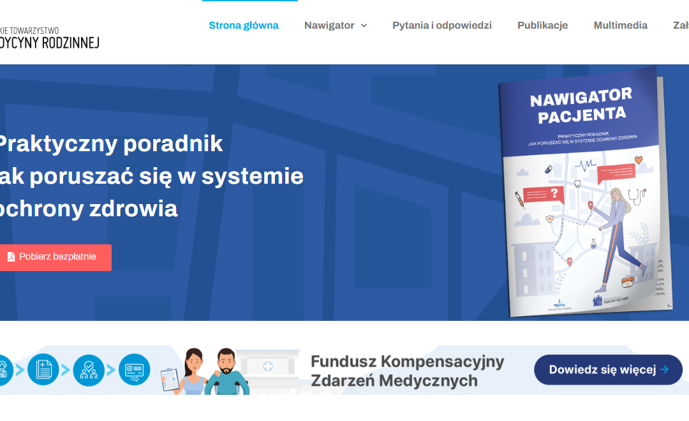689x421 pixels.
Task: Click the medical documents circle icon
Action: (x=43, y=370)
